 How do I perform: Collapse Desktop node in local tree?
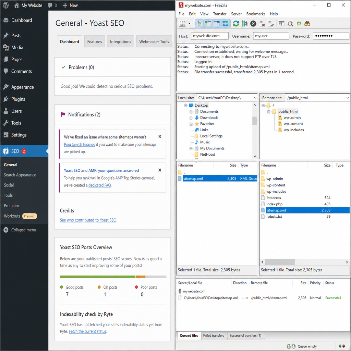coord(185,106)
